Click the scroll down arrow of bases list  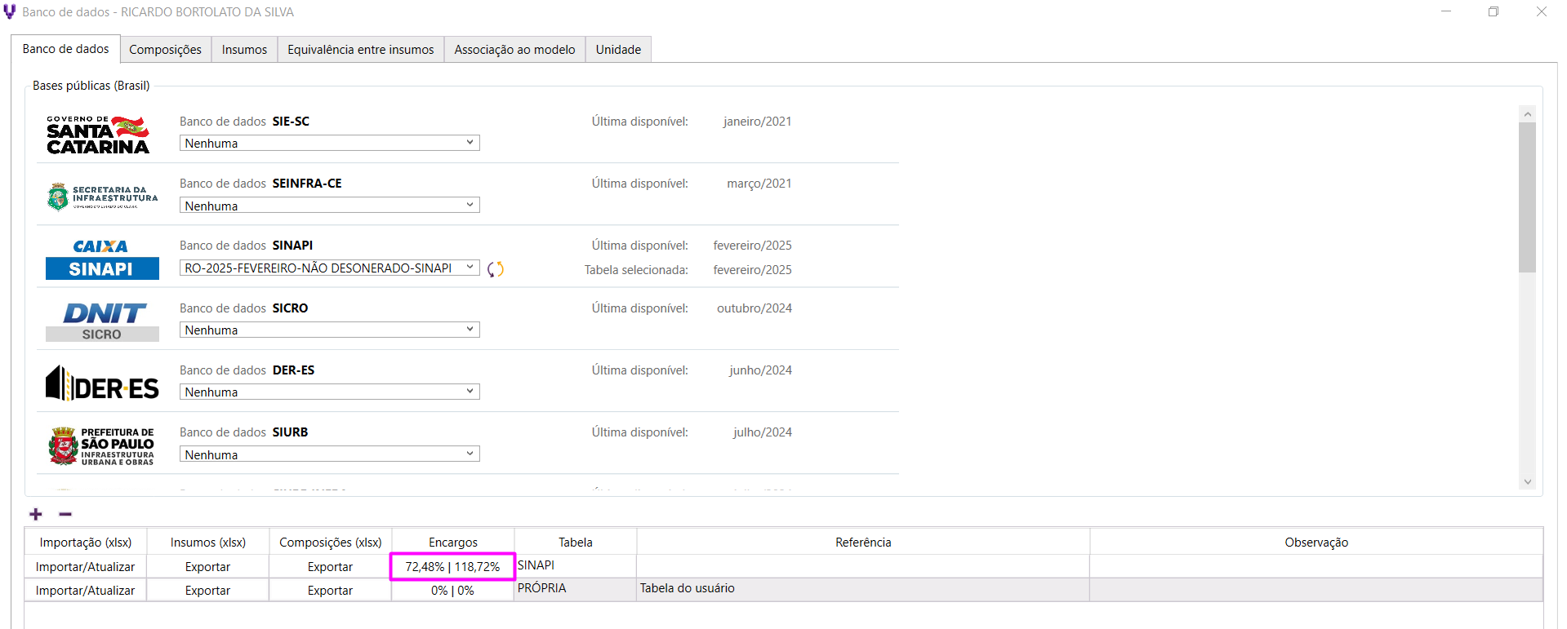coord(1527,481)
